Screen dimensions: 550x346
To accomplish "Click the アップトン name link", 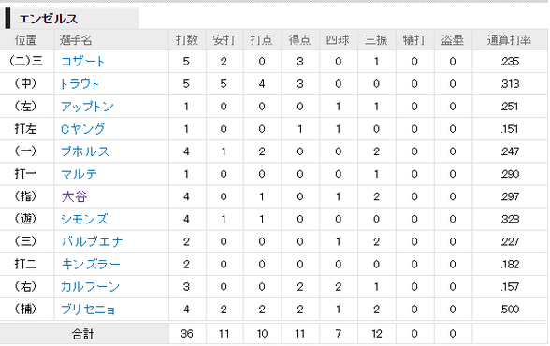I will click(x=87, y=107).
